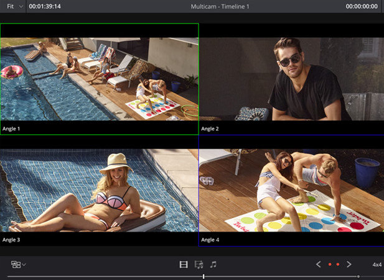Switch to video-only angle switching

184,264
